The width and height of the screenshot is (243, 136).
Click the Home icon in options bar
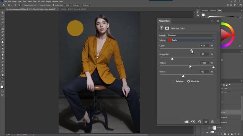3,5
